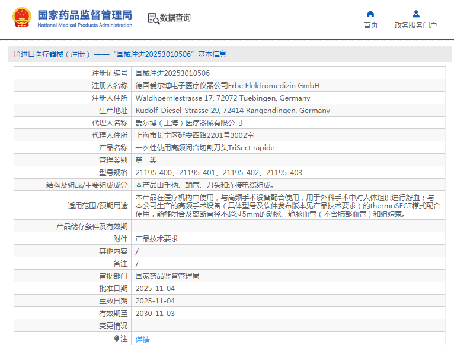Click the 2030-11-03 expiry date value

coord(155,314)
